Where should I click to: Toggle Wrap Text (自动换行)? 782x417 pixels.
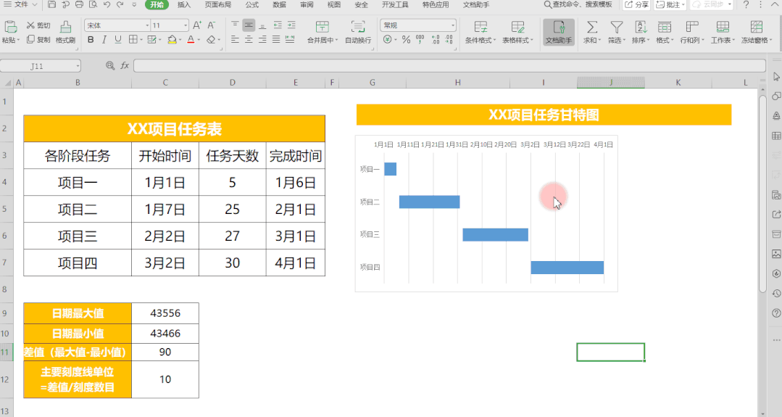357,28
